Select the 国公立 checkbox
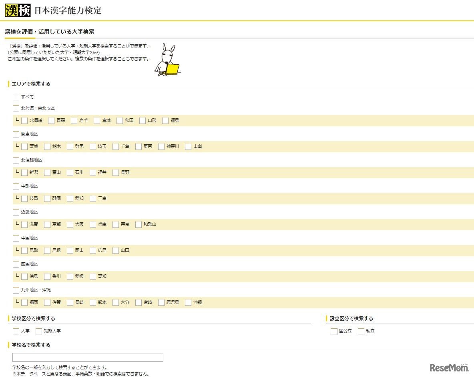 coord(334,331)
